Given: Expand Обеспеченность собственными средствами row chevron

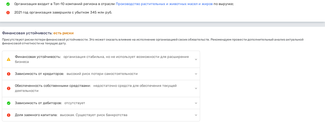Looking at the screenshot, I should click(196, 88).
